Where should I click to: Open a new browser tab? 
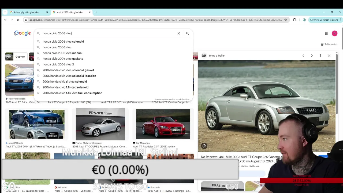tap(96, 12)
